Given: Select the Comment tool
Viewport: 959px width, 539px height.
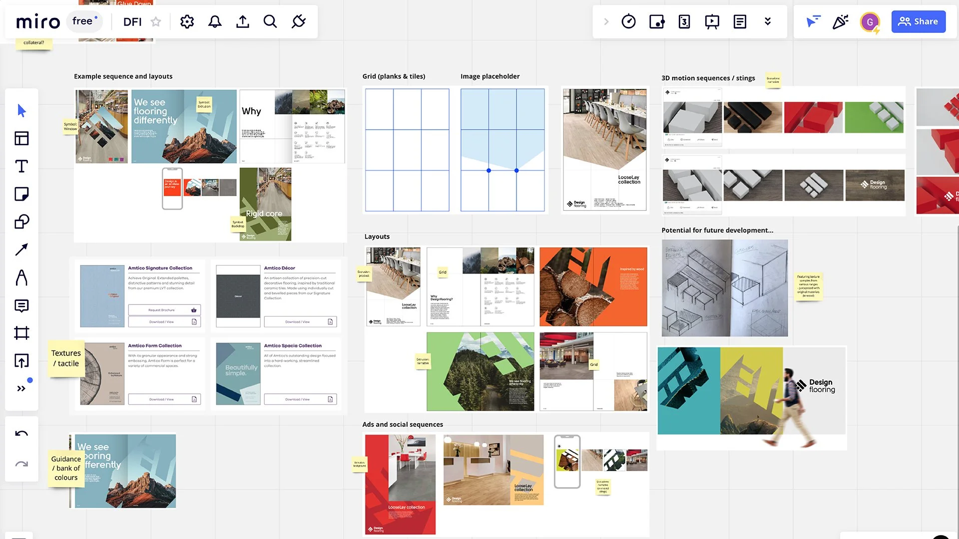Looking at the screenshot, I should [x=21, y=305].
